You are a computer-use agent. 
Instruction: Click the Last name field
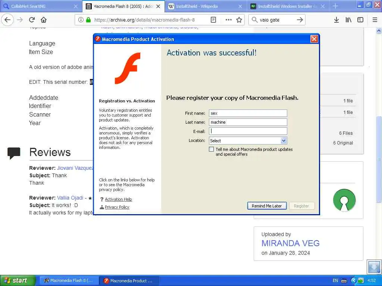click(x=248, y=122)
